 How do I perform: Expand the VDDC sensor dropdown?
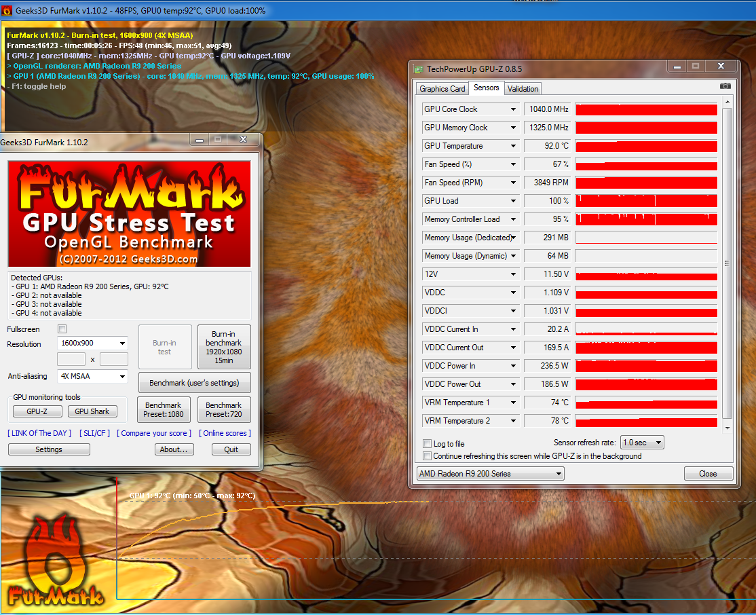(x=513, y=293)
